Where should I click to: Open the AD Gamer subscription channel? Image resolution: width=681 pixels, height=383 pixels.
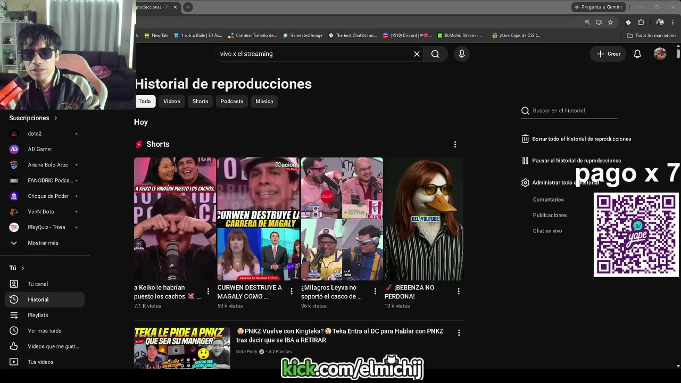click(x=44, y=149)
